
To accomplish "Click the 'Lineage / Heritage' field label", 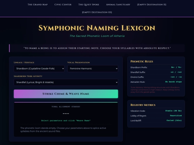I will tap(24, 62).
